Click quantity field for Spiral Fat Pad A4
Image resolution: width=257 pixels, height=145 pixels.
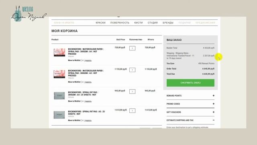pyautogui.click(x=132, y=91)
